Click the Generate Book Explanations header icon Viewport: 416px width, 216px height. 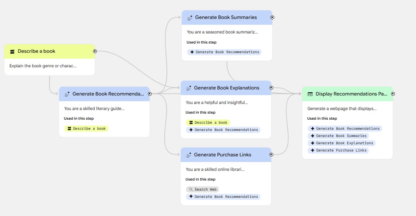pyautogui.click(x=188, y=88)
